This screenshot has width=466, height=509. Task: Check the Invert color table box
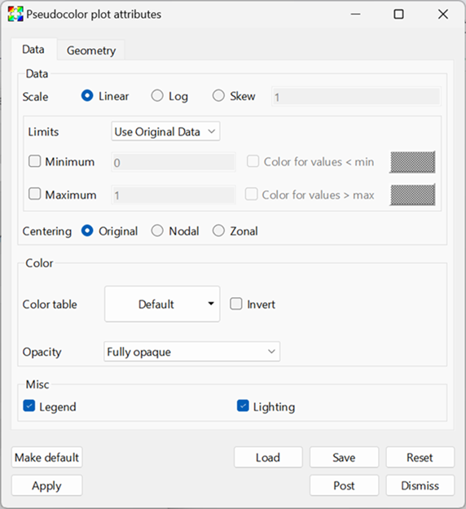236,304
